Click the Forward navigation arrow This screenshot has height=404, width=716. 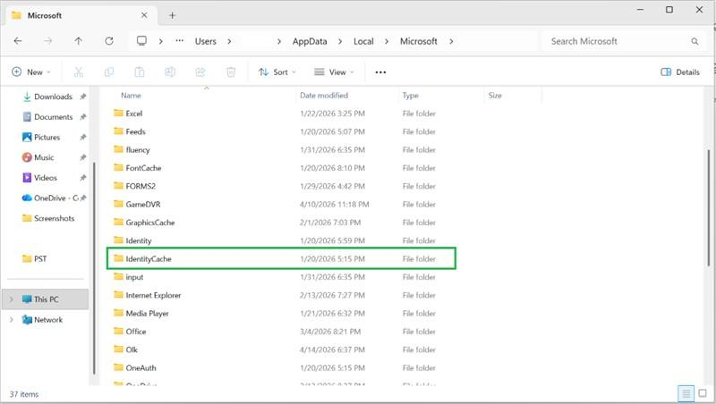[x=48, y=41]
